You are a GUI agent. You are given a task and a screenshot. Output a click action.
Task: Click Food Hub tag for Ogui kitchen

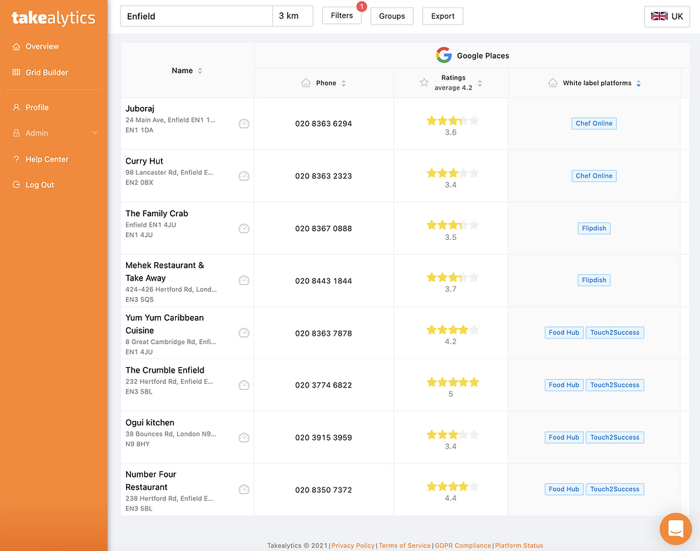point(563,437)
